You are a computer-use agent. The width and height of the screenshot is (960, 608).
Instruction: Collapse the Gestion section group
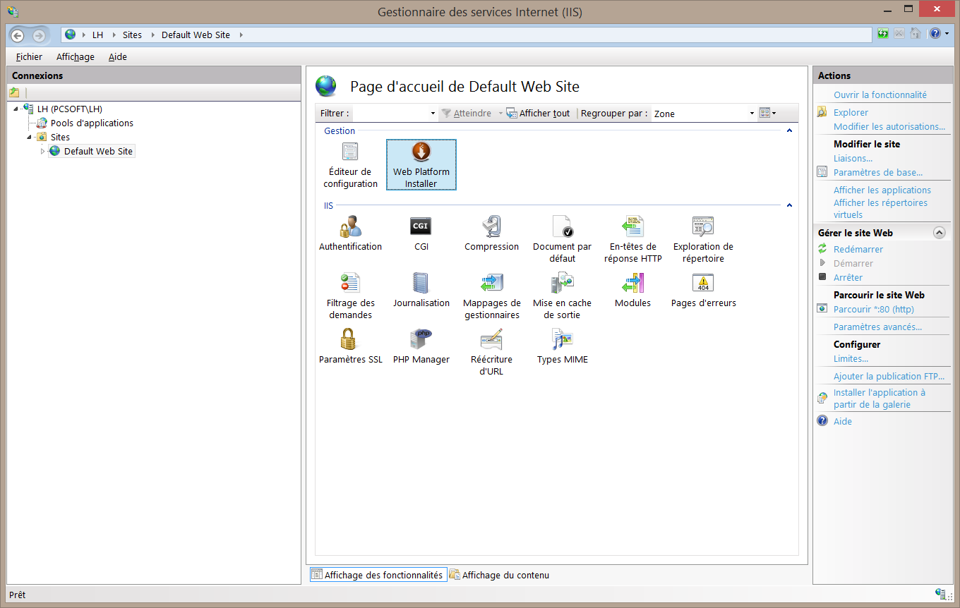tap(789, 130)
